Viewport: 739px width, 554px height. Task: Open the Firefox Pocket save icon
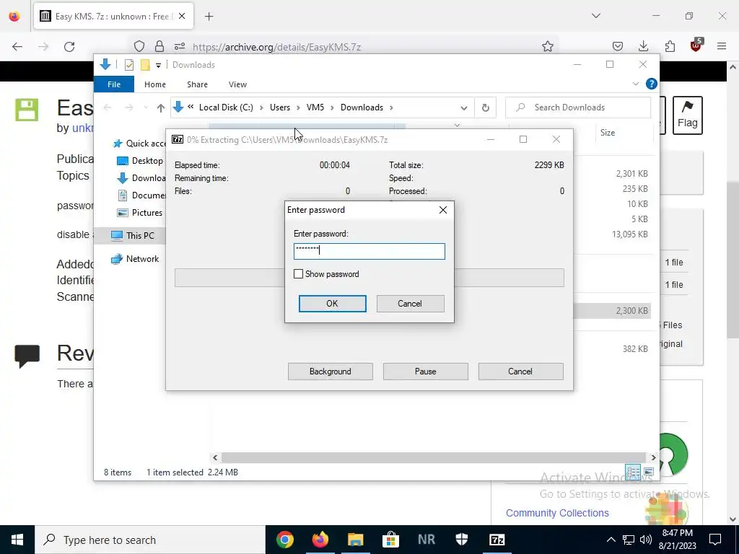point(618,46)
